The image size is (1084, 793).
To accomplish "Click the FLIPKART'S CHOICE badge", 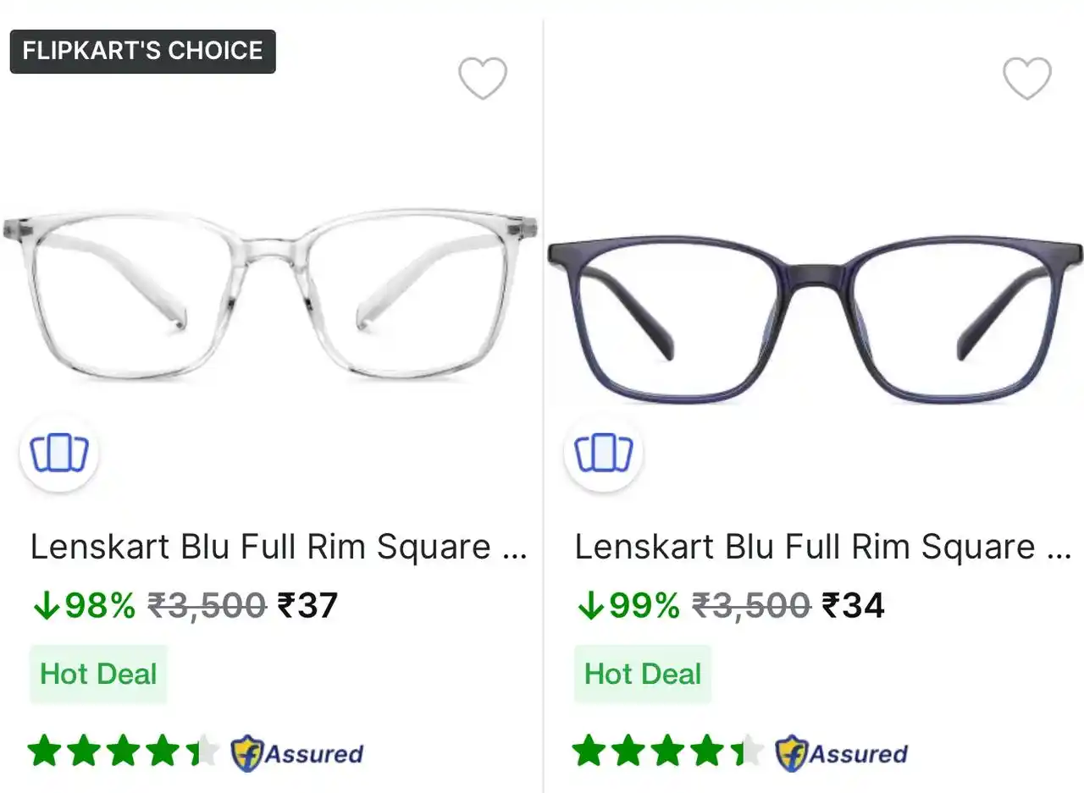I will 141,51.
